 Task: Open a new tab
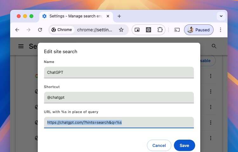(119, 16)
